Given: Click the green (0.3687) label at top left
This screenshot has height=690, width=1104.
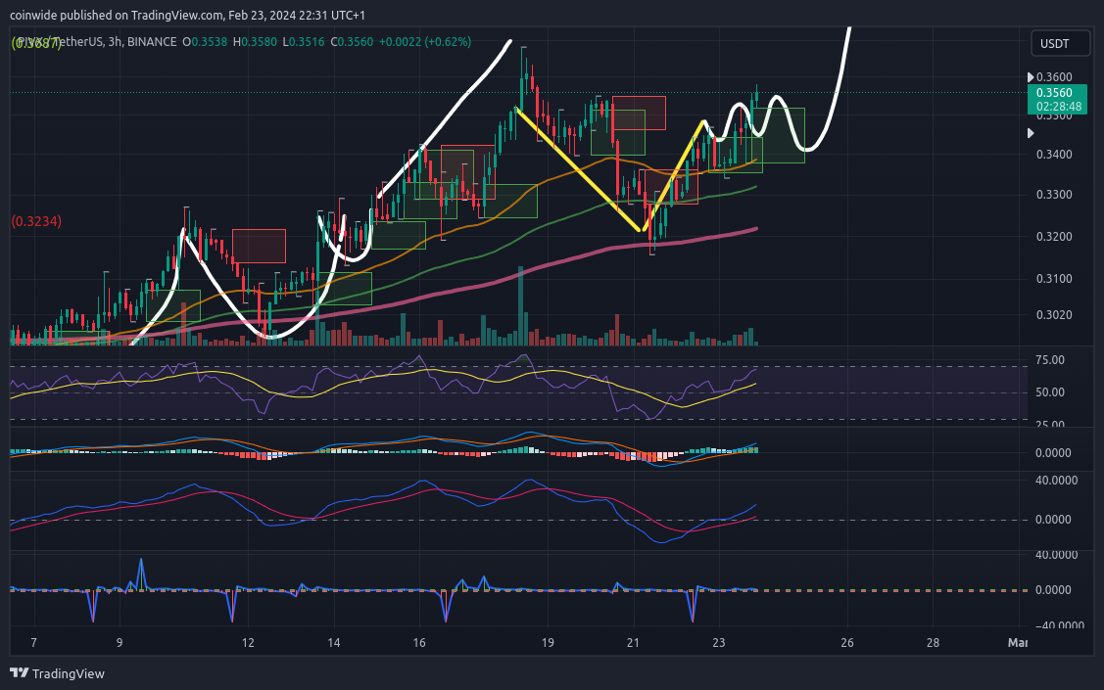Looking at the screenshot, I should pos(36,44).
